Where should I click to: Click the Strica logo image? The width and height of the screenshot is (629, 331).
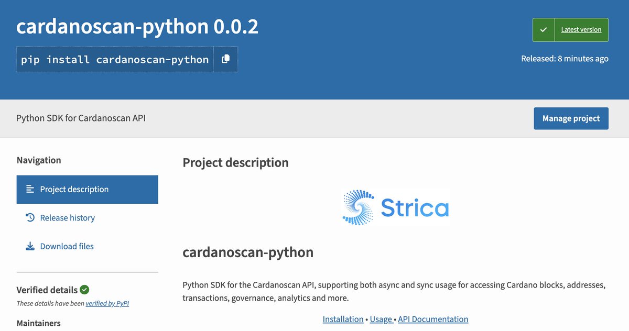[x=396, y=207]
